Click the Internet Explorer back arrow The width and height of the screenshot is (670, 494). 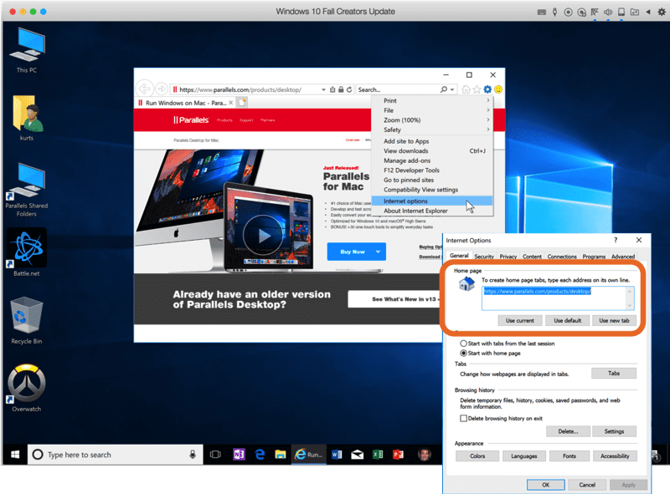pyautogui.click(x=145, y=89)
